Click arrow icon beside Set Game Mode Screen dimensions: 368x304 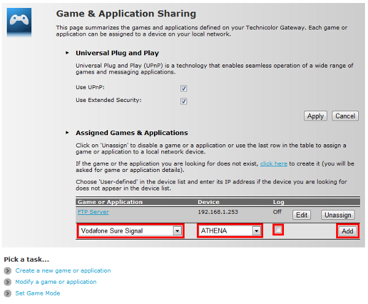(x=7, y=294)
